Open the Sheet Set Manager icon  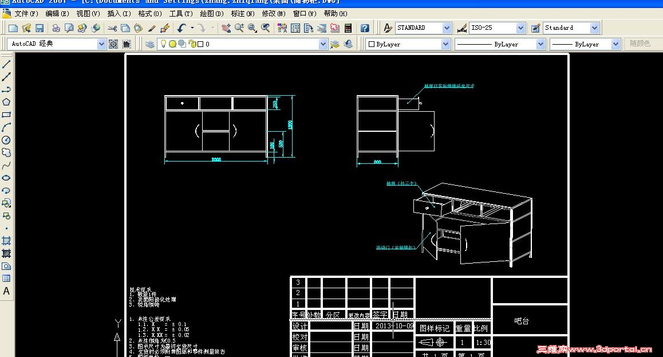tap(322, 28)
